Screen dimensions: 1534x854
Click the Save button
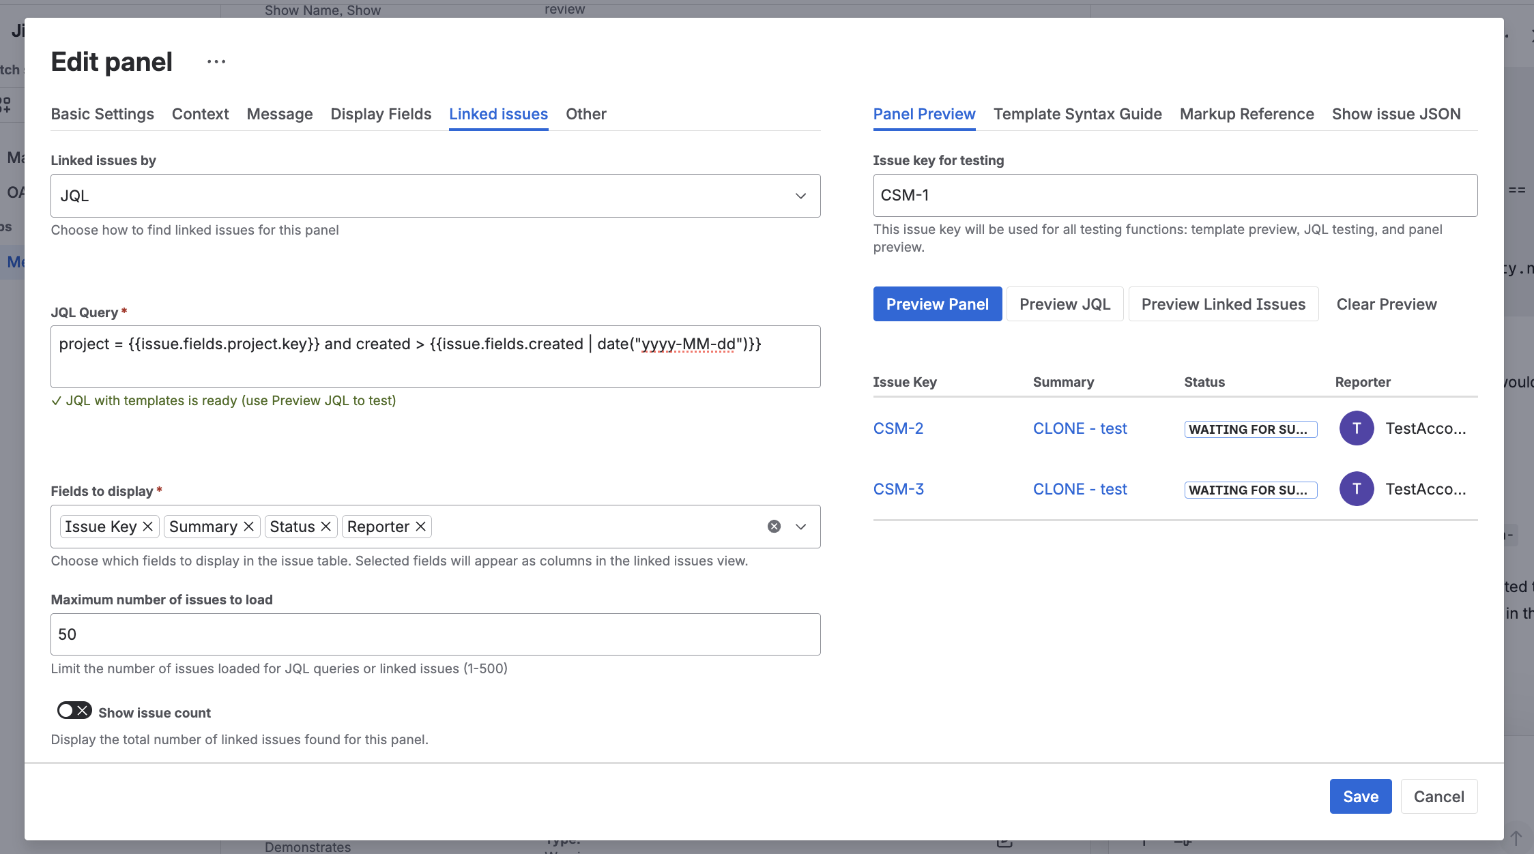1360,797
